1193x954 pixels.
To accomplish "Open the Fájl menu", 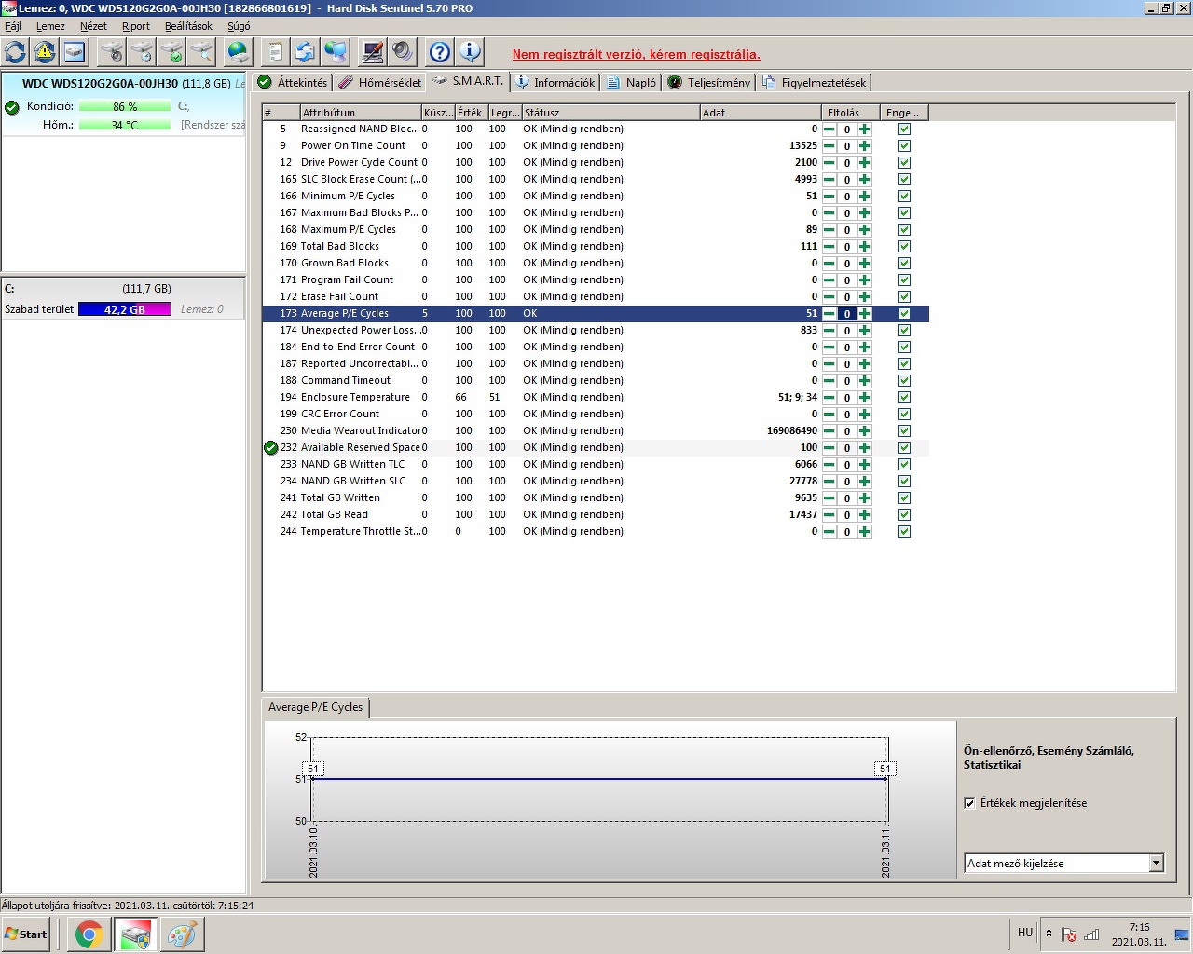I will coord(13,26).
